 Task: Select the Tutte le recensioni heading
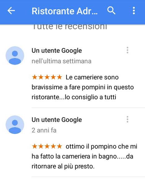70,27
